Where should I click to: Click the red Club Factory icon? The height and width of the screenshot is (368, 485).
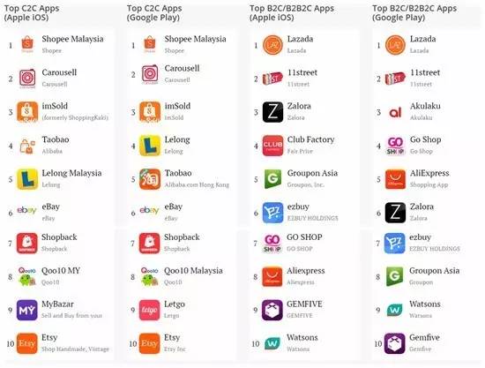point(272,146)
